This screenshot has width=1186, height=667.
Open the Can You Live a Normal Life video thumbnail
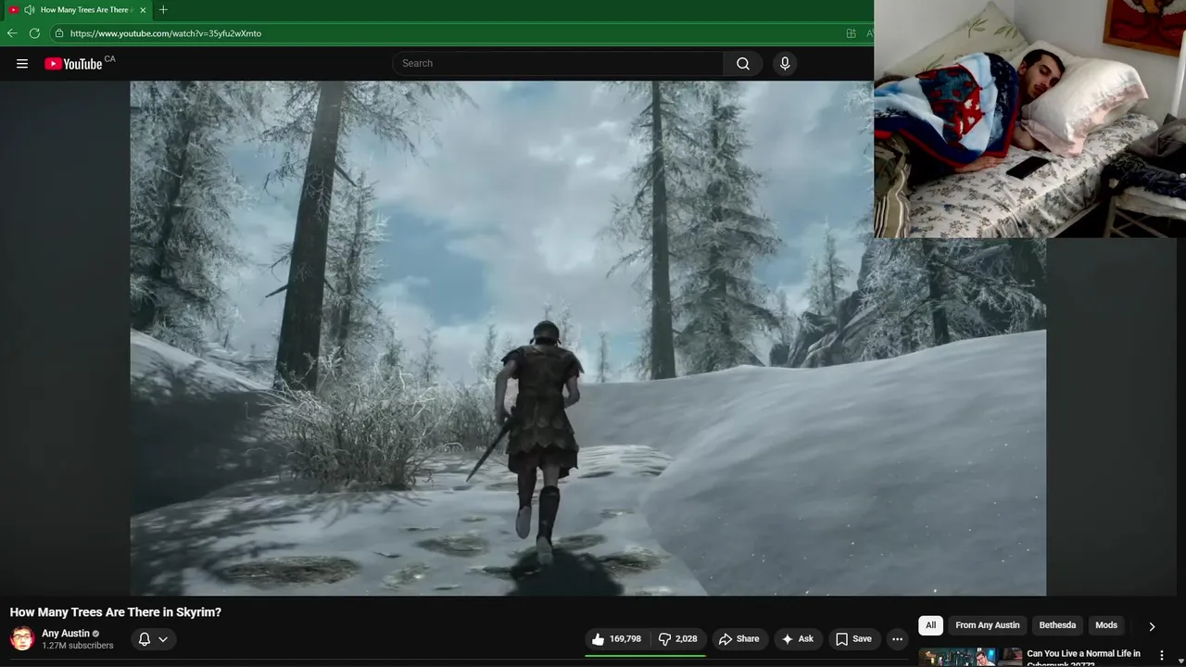(x=970, y=657)
